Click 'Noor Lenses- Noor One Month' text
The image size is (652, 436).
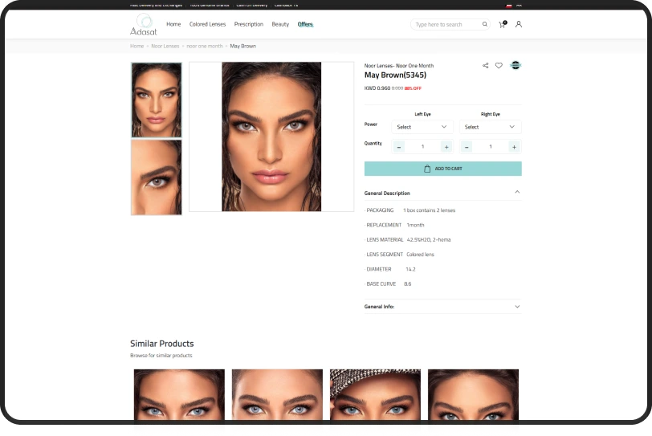[x=399, y=66]
